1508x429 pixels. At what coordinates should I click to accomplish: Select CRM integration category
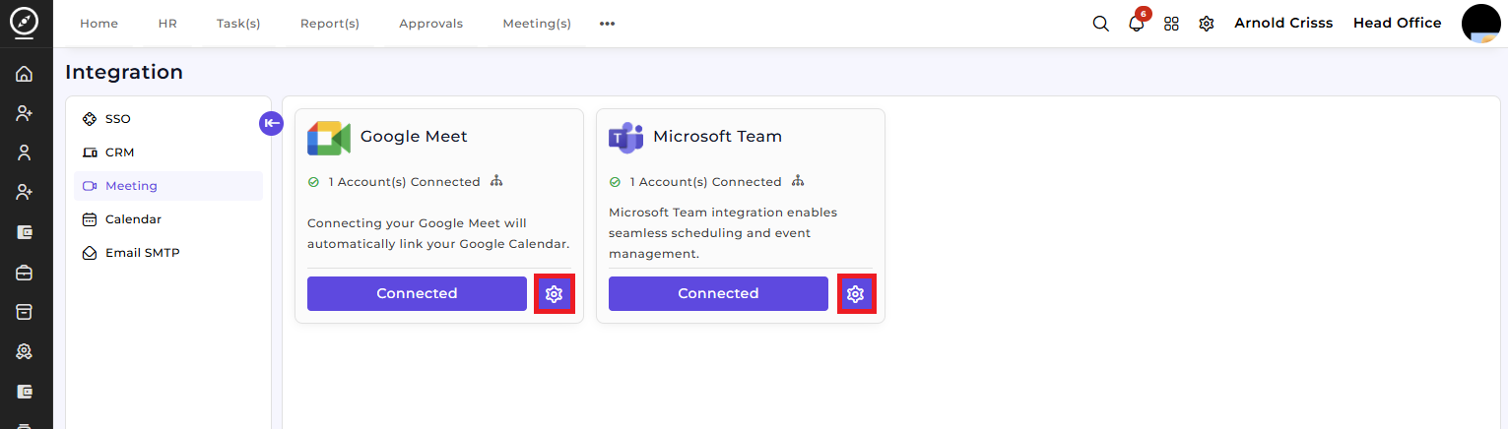[x=168, y=153]
